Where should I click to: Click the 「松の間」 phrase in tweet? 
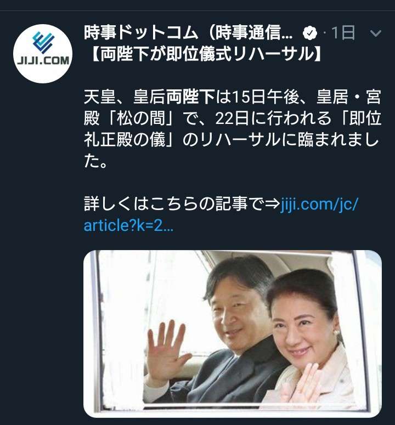pos(139,118)
